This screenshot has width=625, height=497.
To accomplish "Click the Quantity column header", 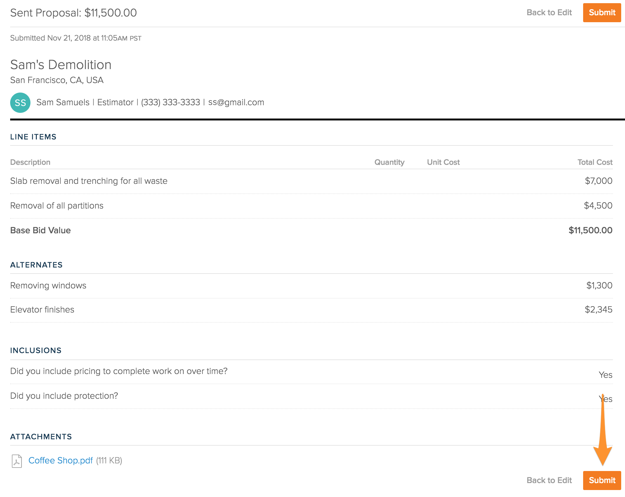I will (389, 162).
